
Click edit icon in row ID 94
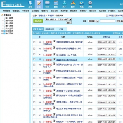[x=54, y=70]
